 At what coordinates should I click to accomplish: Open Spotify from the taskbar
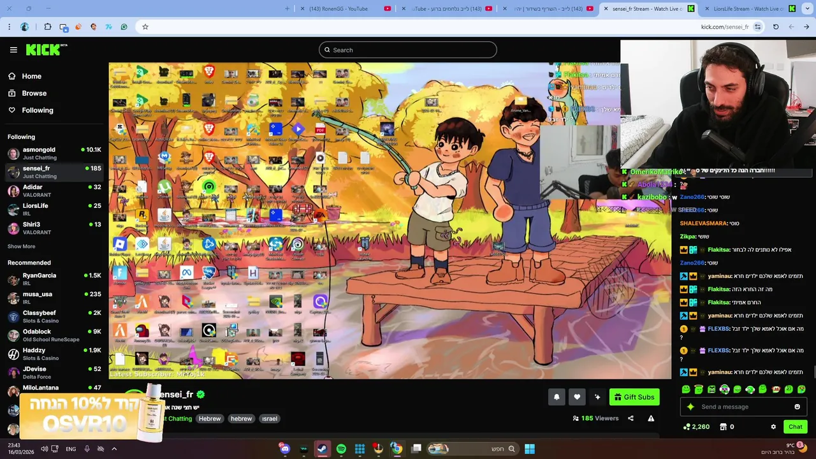tap(341, 449)
